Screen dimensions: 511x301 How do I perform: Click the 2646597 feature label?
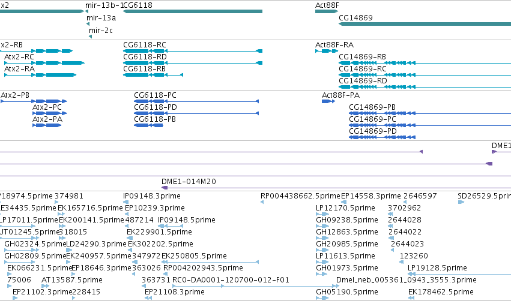(x=420, y=196)
